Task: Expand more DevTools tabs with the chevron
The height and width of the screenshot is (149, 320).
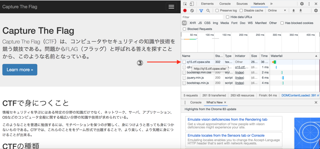Action: pos(271,4)
